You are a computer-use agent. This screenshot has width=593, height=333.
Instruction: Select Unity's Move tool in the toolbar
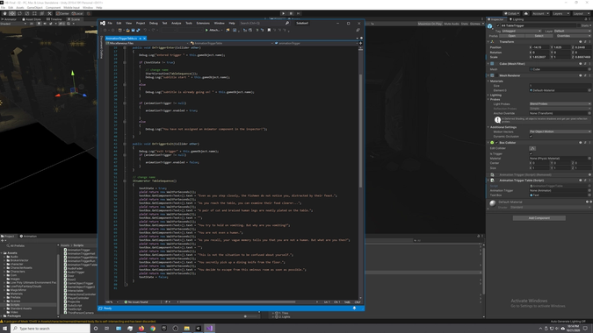click(x=12, y=13)
